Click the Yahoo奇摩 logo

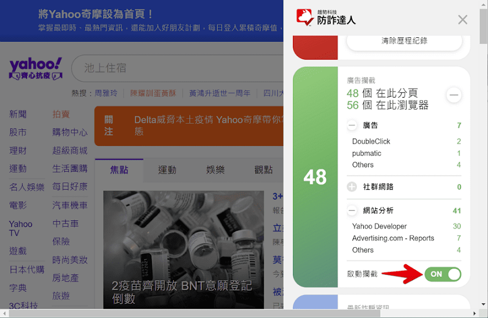[35, 68]
